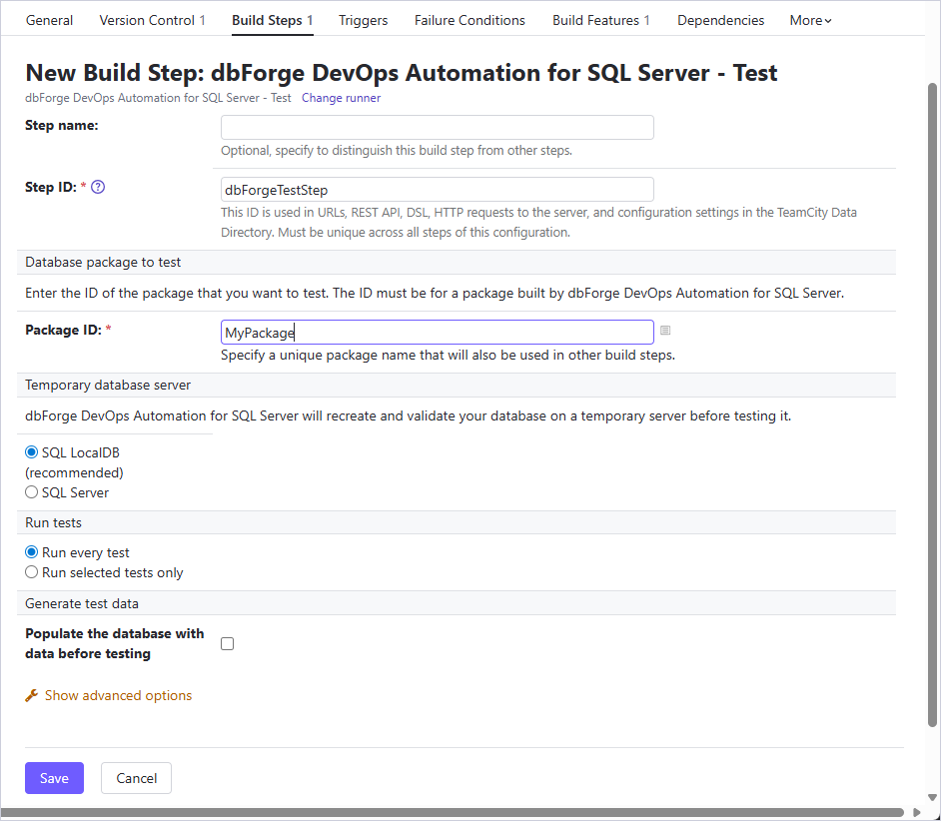Select SQL Server radio option

[31, 492]
